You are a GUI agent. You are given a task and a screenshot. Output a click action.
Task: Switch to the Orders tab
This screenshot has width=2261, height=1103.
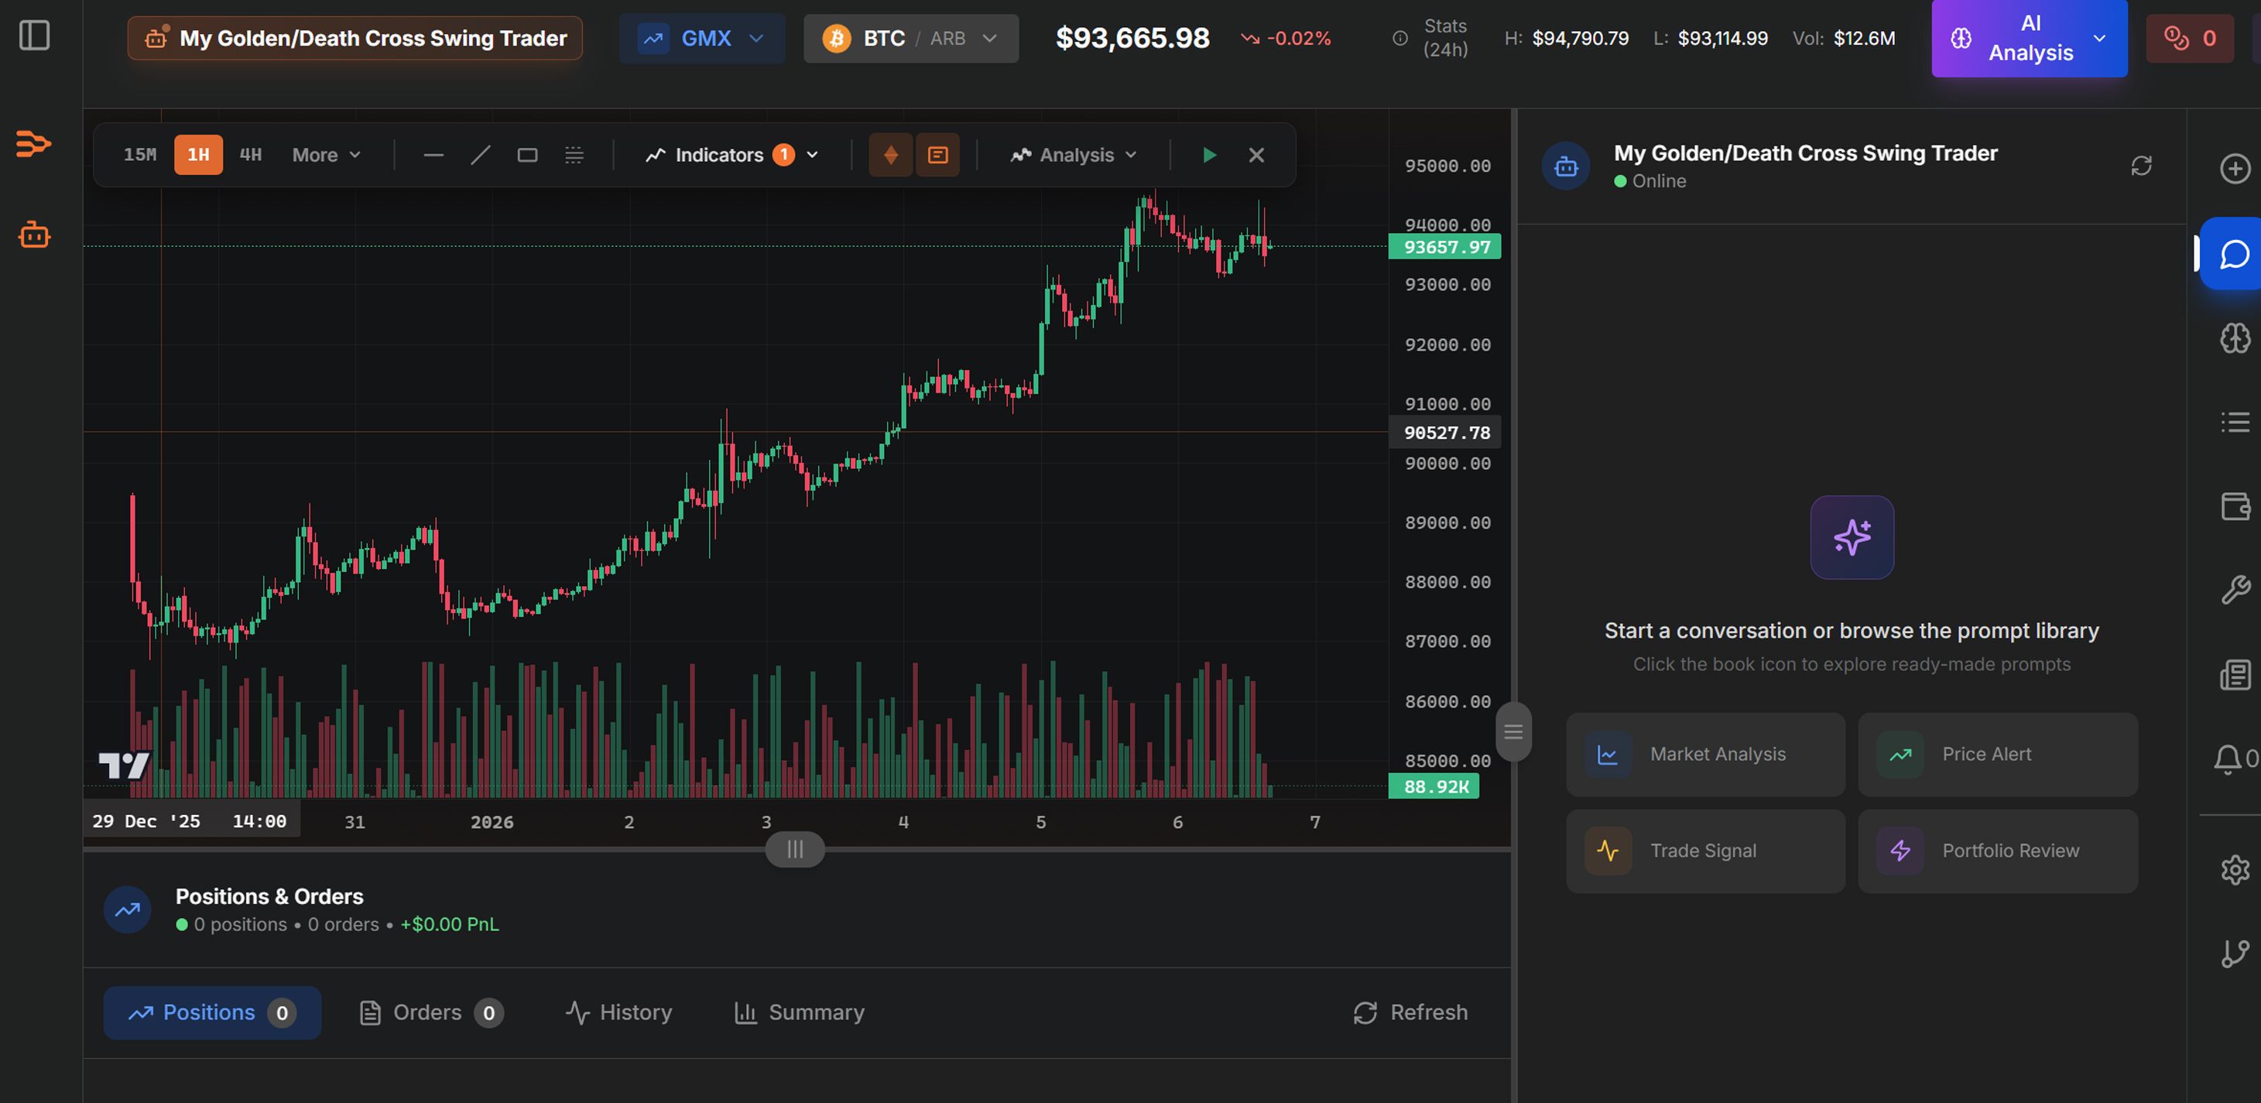click(431, 1012)
